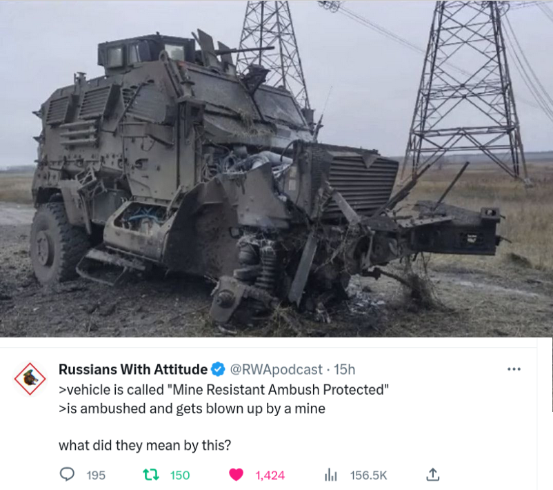Image resolution: width=553 pixels, height=490 pixels.
Task: Click the Russians With Attitude display name
Action: pyautogui.click(x=133, y=369)
